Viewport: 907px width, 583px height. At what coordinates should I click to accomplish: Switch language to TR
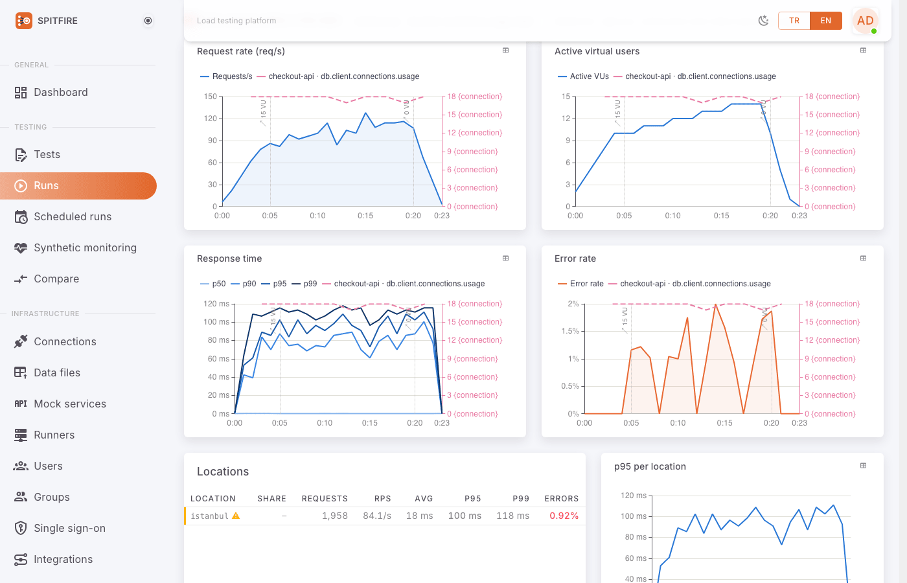794,21
